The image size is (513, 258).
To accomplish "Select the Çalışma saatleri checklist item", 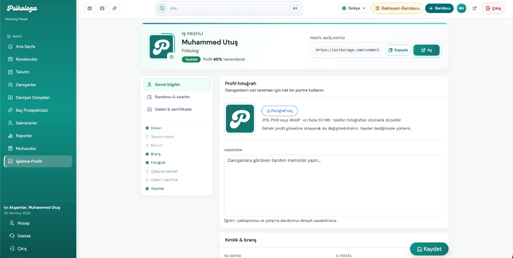I will tap(162, 171).
